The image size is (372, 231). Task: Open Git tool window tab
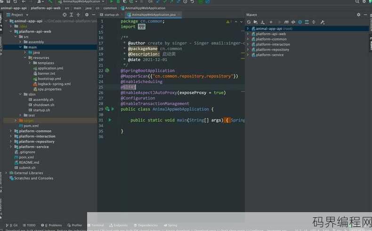[x=12, y=225]
